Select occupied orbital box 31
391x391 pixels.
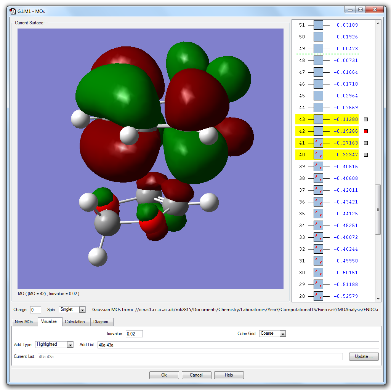pyautogui.click(x=318, y=261)
